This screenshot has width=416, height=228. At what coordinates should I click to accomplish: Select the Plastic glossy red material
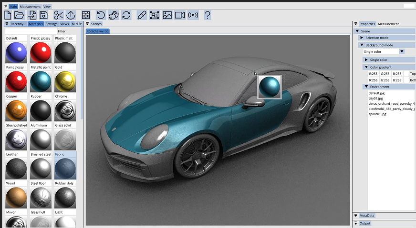point(41,53)
